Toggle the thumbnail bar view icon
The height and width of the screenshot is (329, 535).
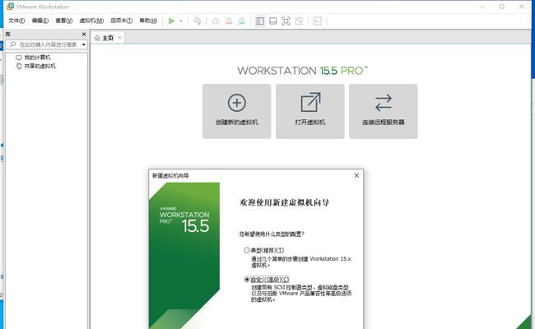[x=273, y=21]
